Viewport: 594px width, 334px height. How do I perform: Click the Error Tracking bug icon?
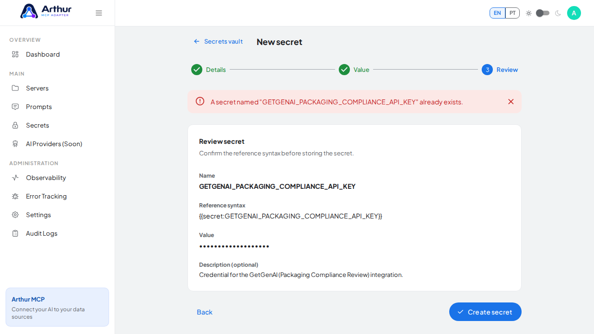pyautogui.click(x=15, y=196)
